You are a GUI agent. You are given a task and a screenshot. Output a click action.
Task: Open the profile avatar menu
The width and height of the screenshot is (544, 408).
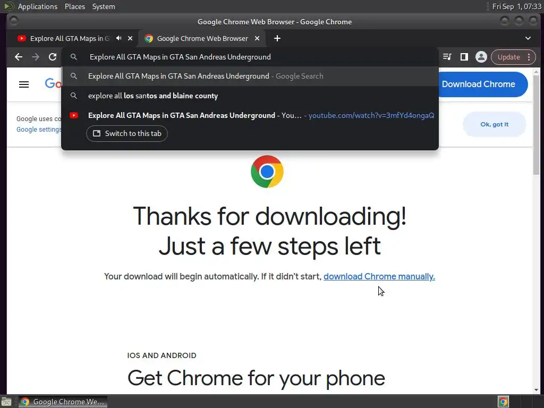coord(481,57)
